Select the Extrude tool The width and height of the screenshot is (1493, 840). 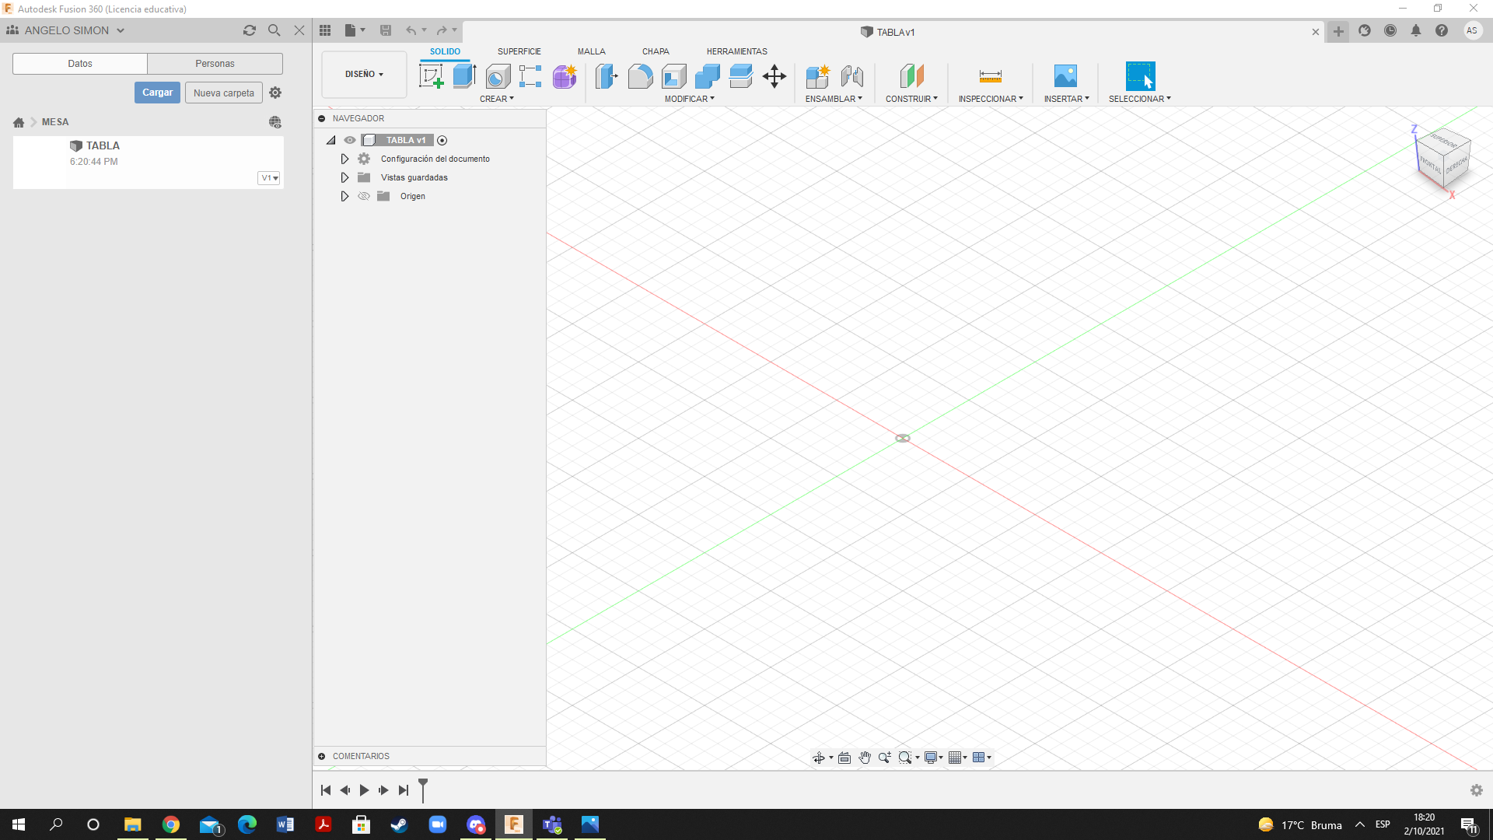[x=464, y=76]
